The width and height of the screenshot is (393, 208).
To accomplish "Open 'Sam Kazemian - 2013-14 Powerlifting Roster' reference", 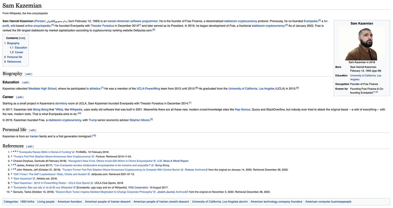I will click(x=51, y=183).
